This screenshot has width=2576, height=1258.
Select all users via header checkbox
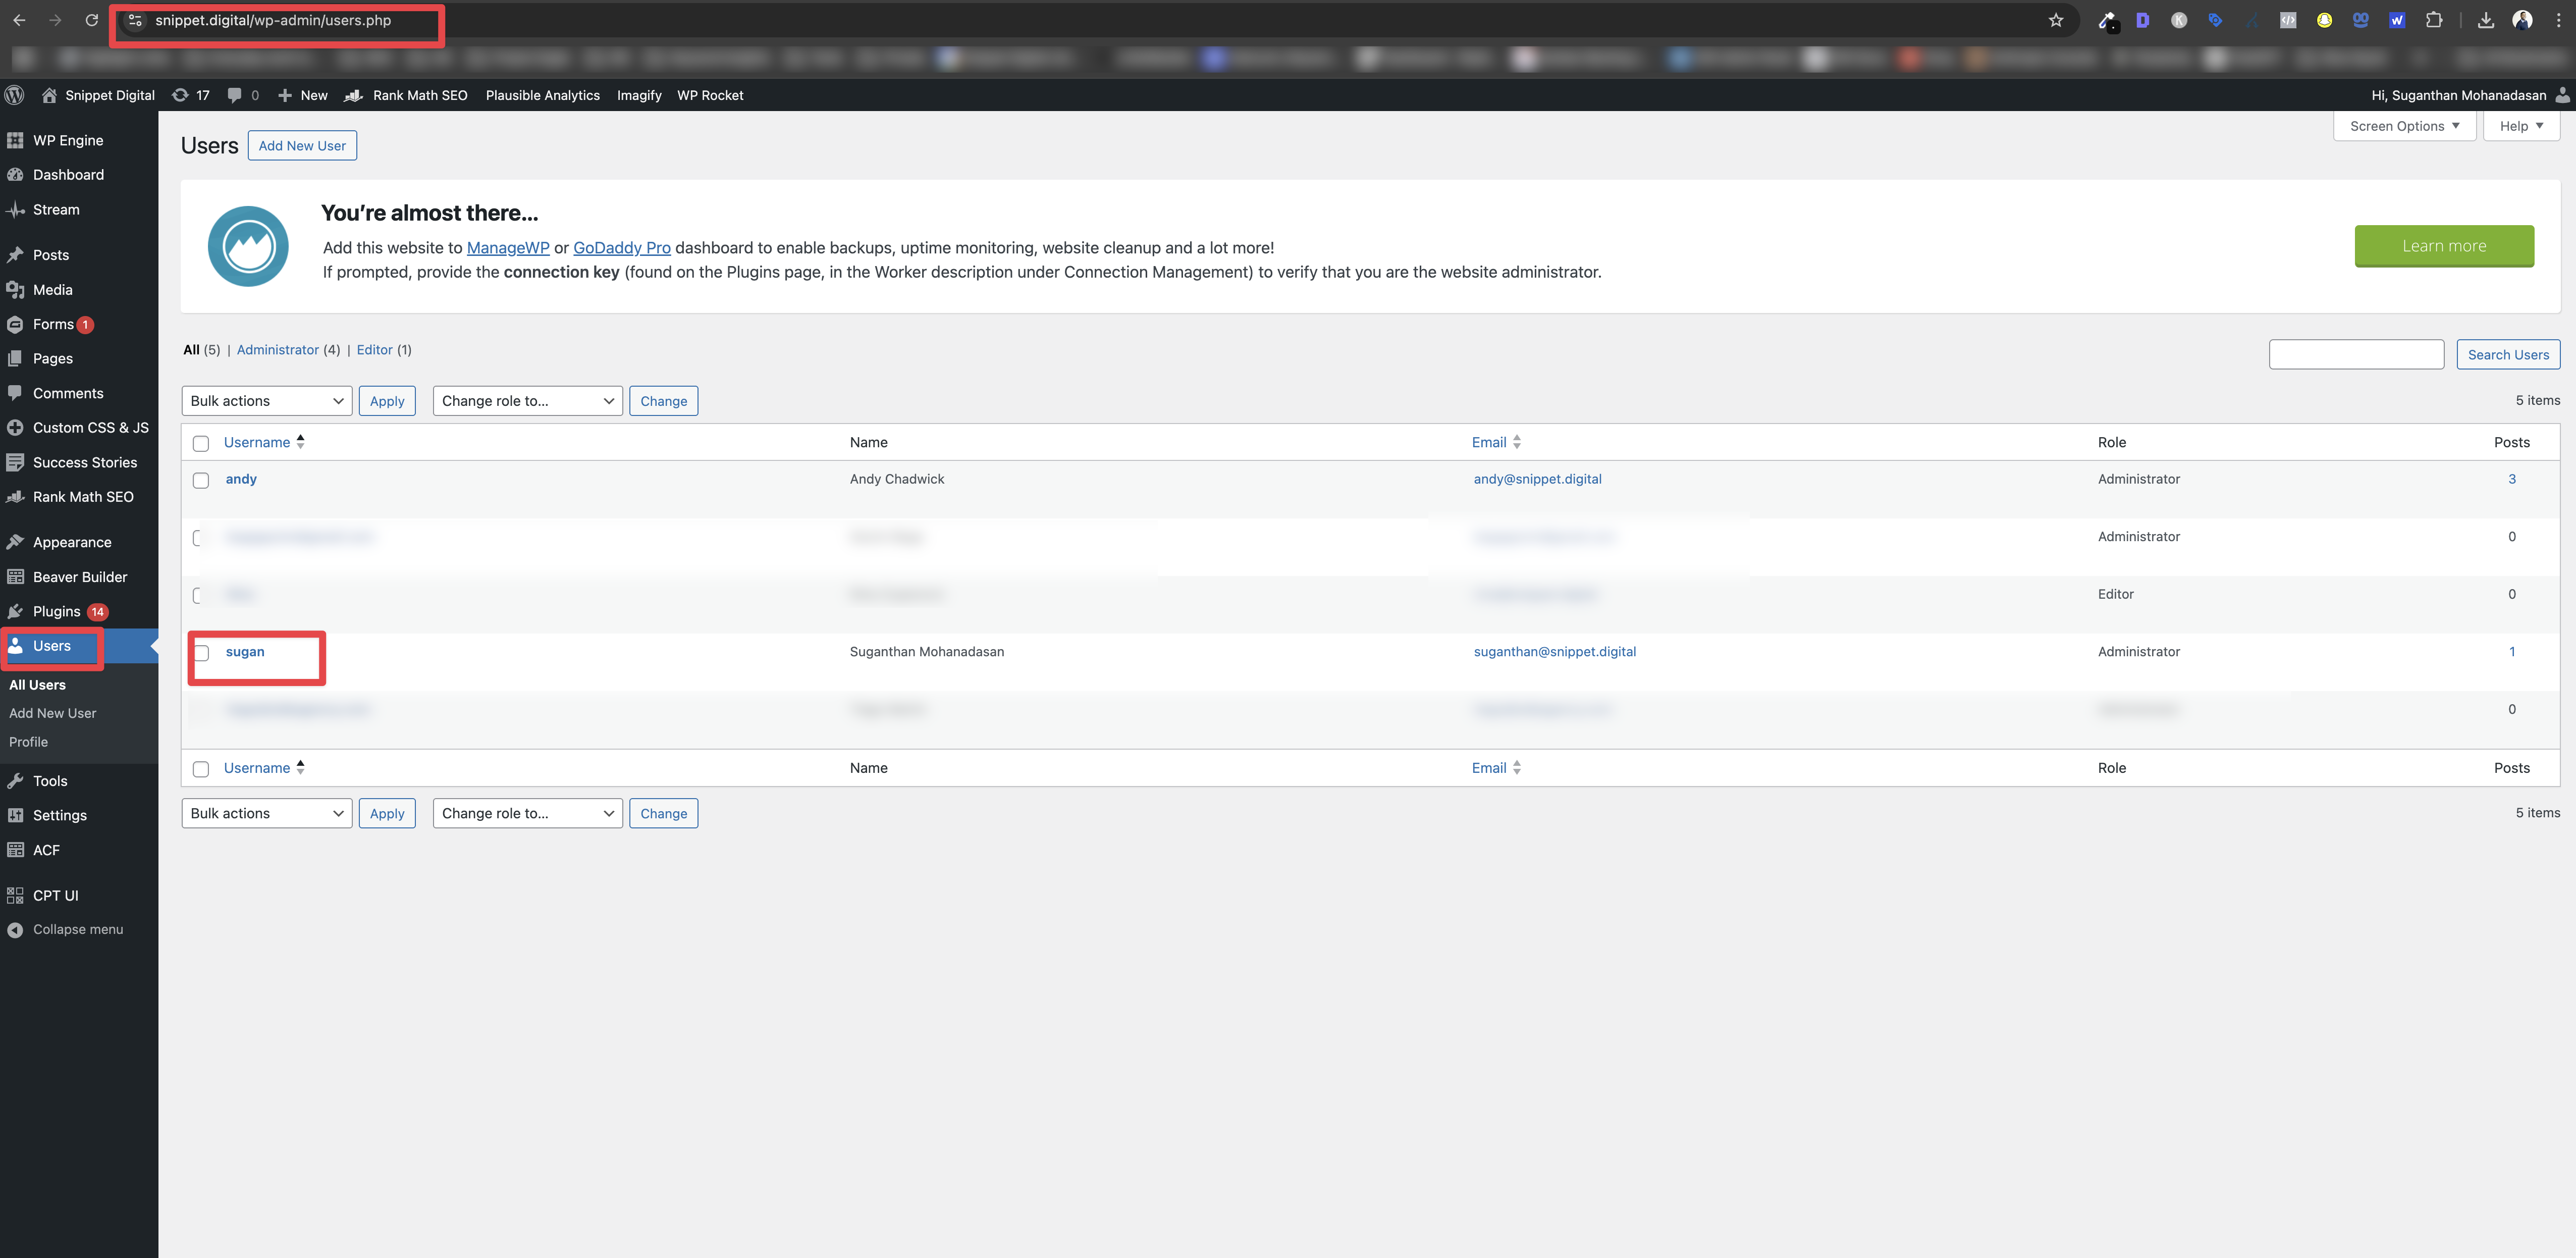click(201, 443)
